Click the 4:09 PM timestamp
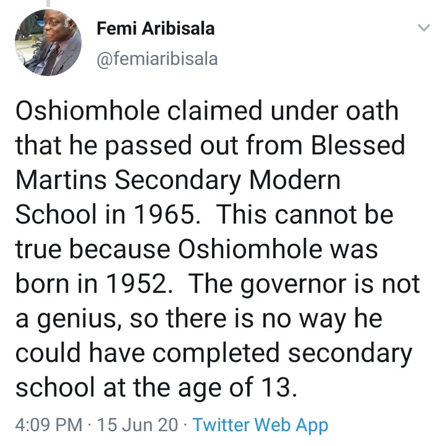The image size is (445, 446). 48,426
